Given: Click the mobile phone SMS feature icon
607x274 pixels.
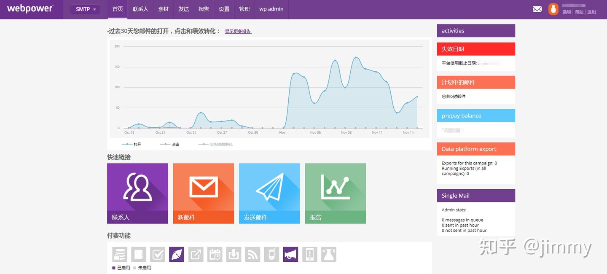Looking at the screenshot, I should pyautogui.click(x=271, y=255).
